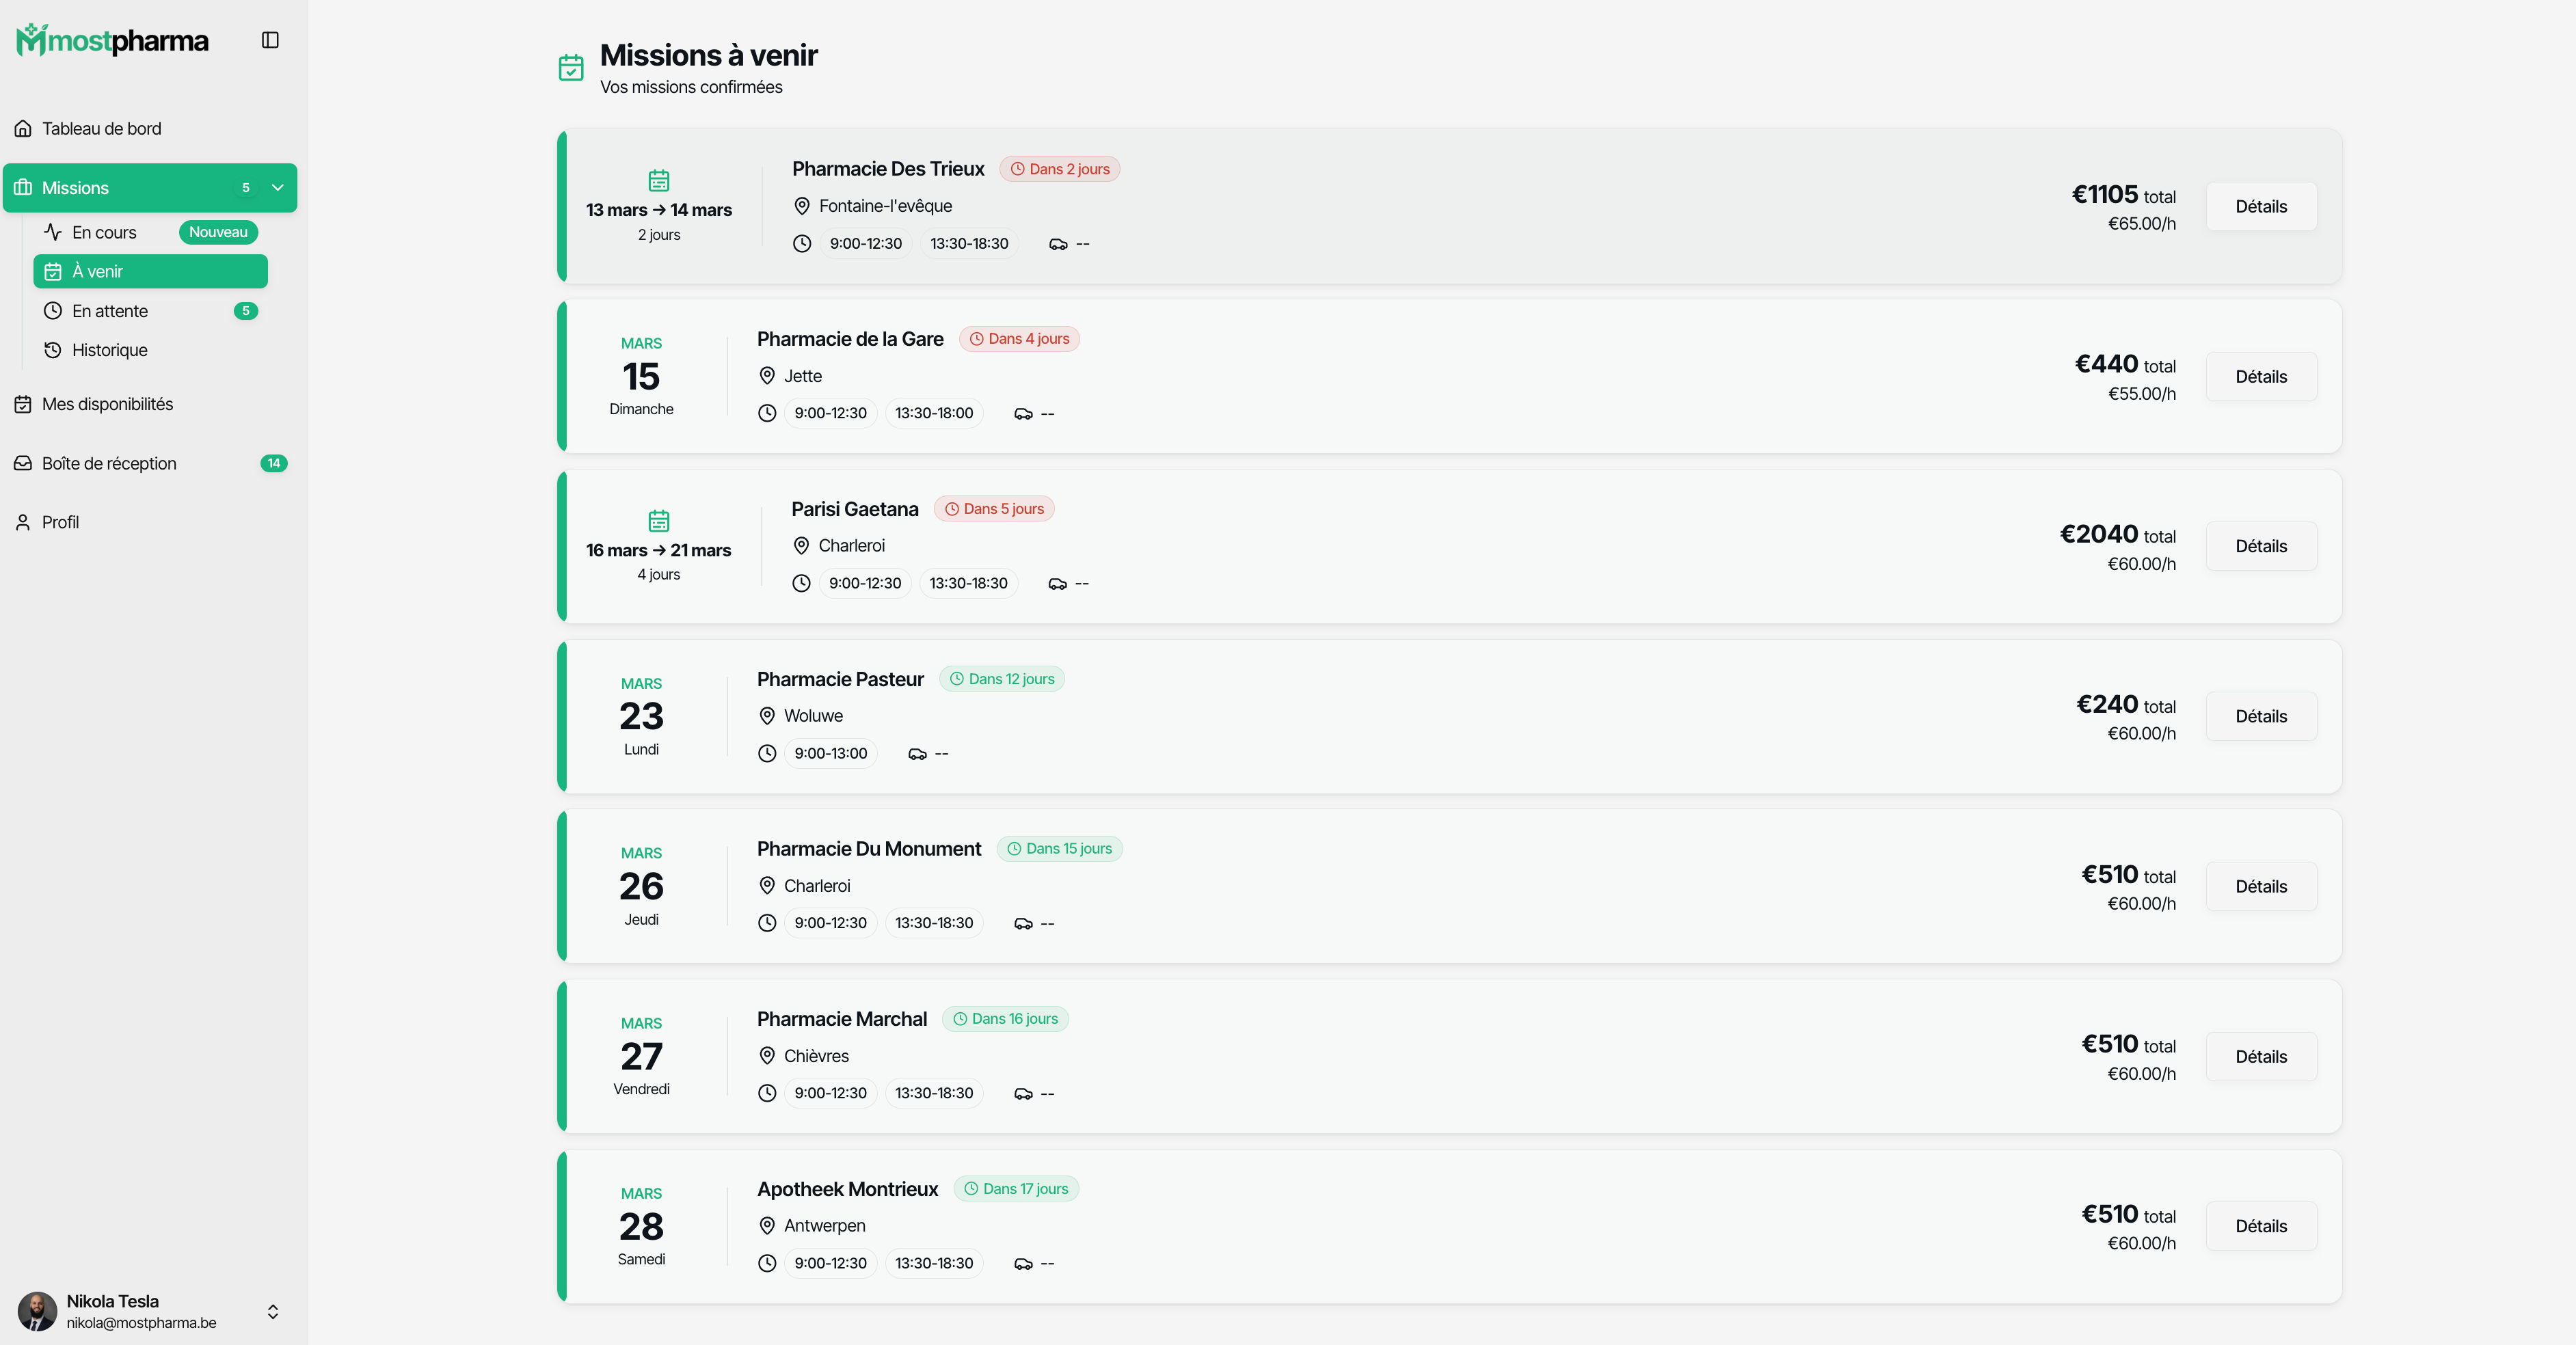Click the location pin beside Charleroi for Parisi Gaetana

pyautogui.click(x=801, y=546)
